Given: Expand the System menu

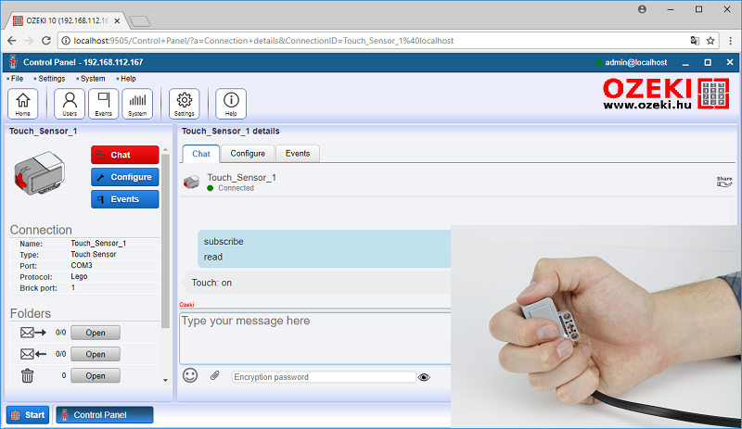Looking at the screenshot, I should point(92,79).
